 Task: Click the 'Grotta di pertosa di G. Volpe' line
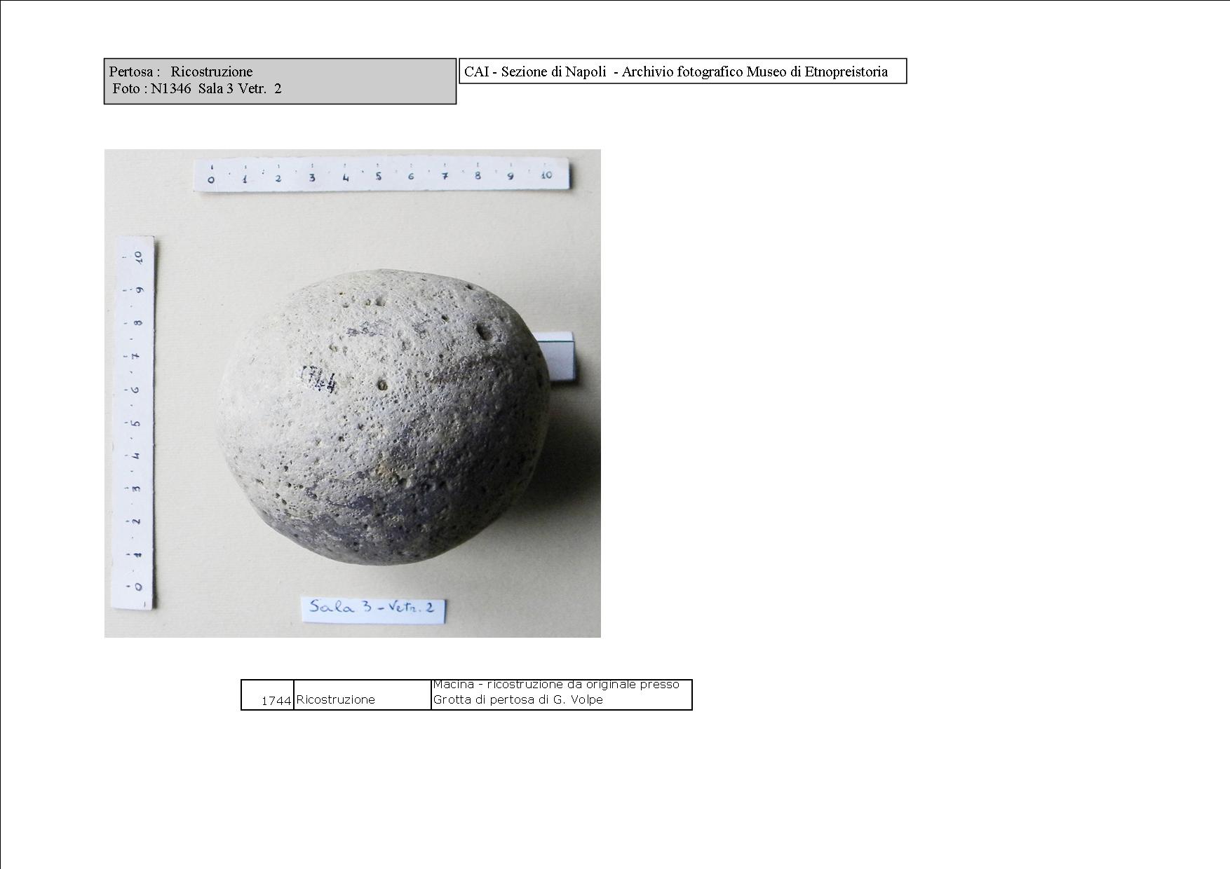[518, 699]
